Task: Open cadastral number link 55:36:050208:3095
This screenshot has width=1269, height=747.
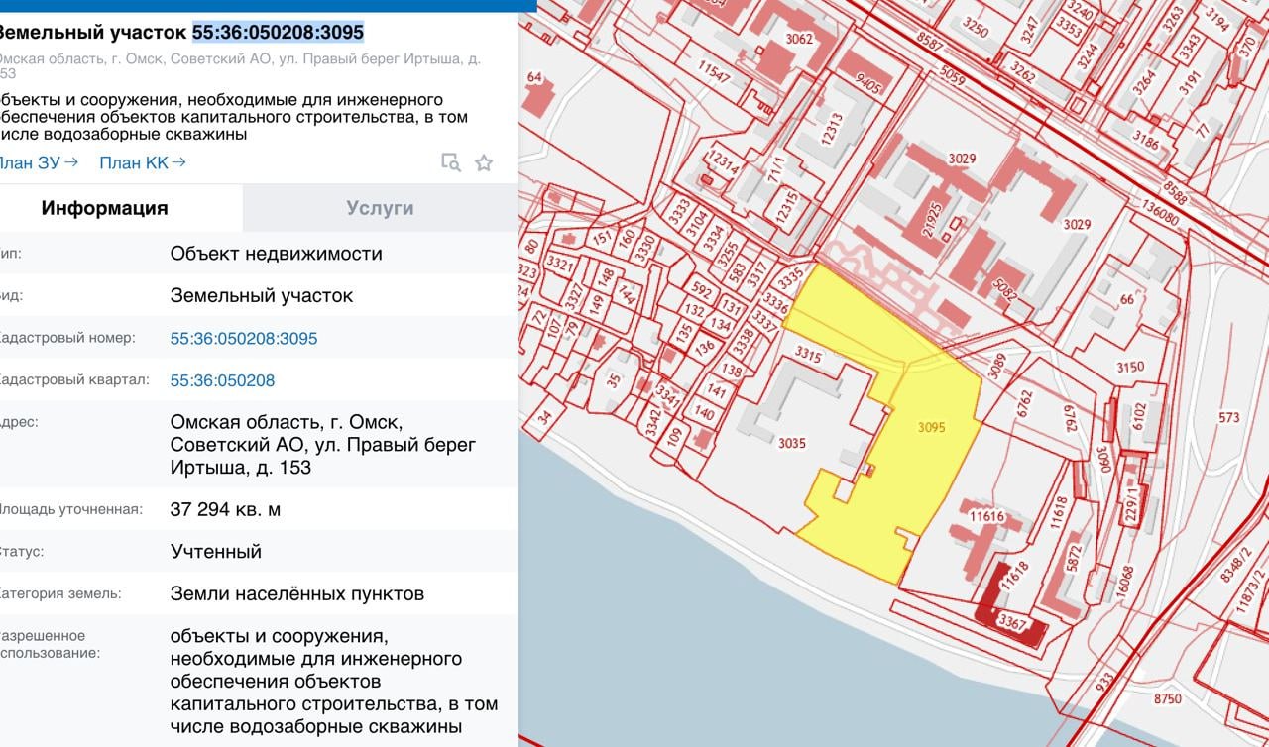Action: tap(244, 338)
